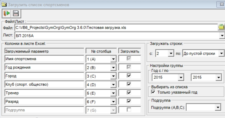Toggle the Город load checkbox
The height and width of the screenshot is (118, 225).
[129, 76]
